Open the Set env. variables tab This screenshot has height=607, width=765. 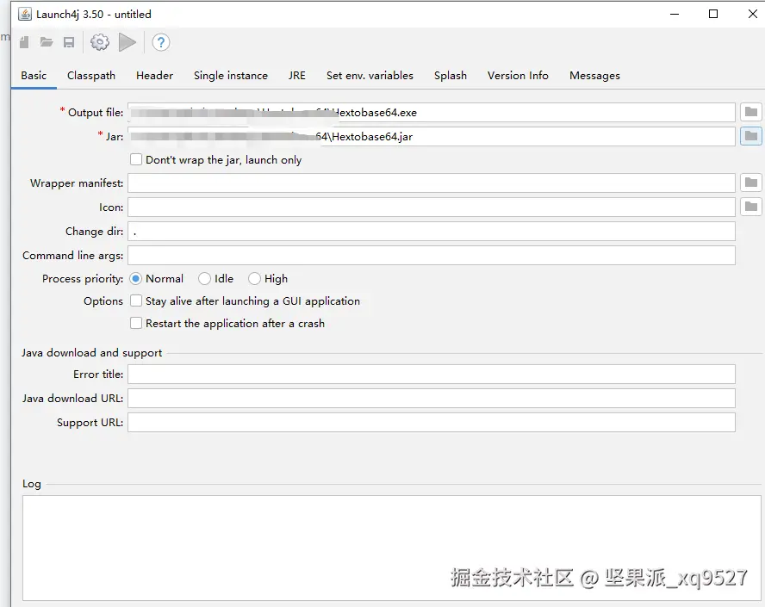coord(370,76)
